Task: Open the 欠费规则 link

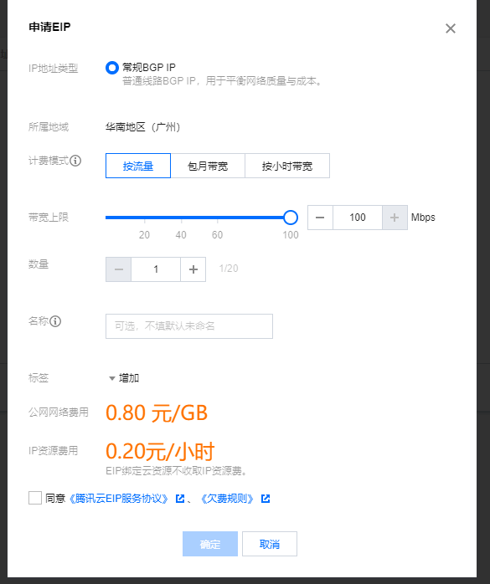Action: [227, 499]
